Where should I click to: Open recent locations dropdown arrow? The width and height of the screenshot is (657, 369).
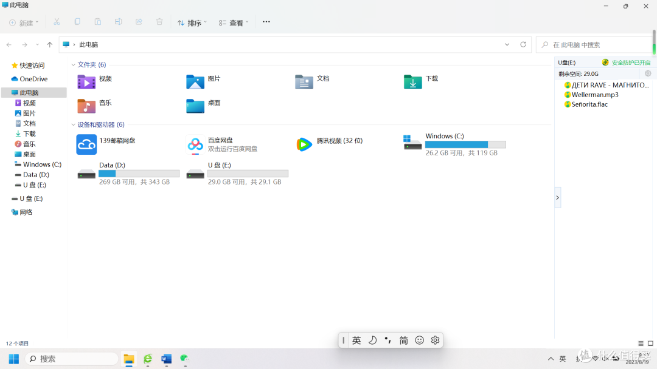coord(37,44)
